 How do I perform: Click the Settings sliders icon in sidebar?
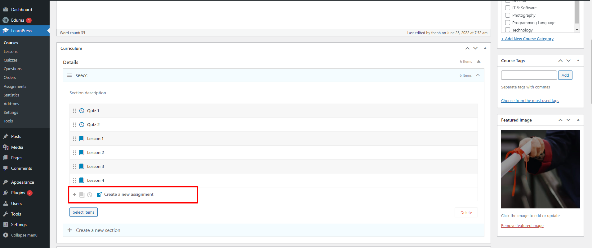[x=6, y=224]
